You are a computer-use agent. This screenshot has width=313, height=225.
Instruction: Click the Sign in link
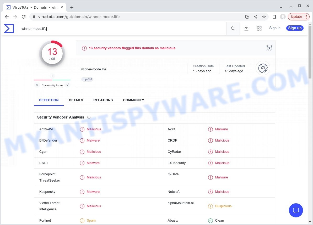tap(275, 28)
